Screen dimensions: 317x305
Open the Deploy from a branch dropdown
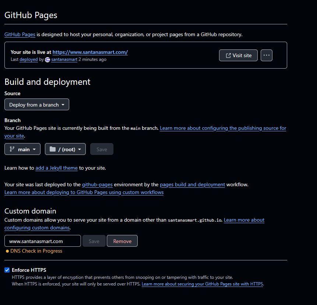click(37, 105)
